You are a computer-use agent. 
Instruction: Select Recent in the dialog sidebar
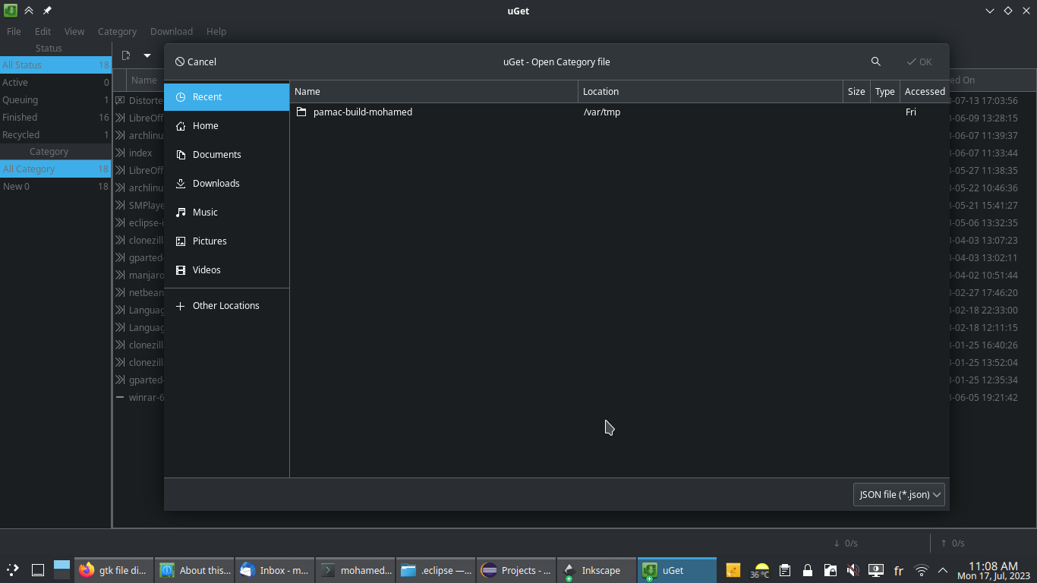point(226,97)
